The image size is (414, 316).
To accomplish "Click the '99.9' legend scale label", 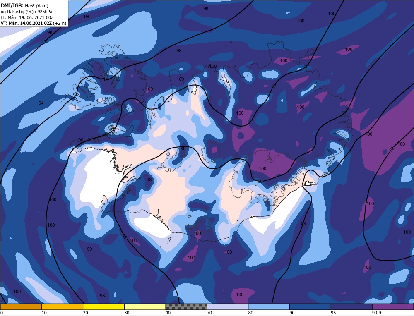I will [x=376, y=313].
